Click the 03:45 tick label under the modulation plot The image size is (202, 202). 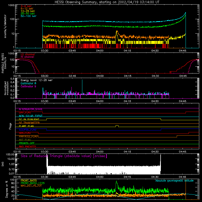click(72, 101)
